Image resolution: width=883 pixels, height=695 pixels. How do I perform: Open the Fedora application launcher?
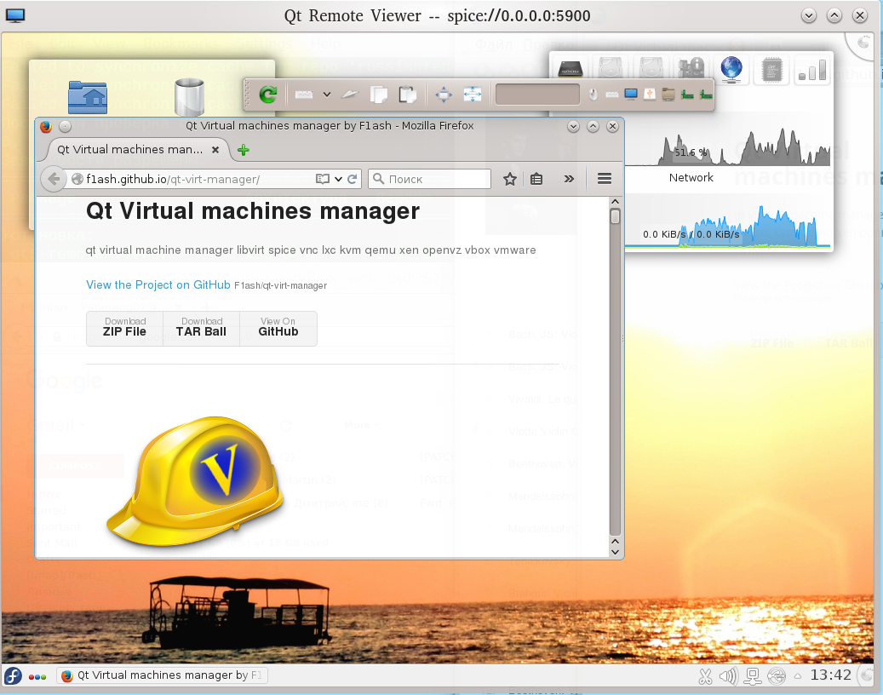[13, 676]
